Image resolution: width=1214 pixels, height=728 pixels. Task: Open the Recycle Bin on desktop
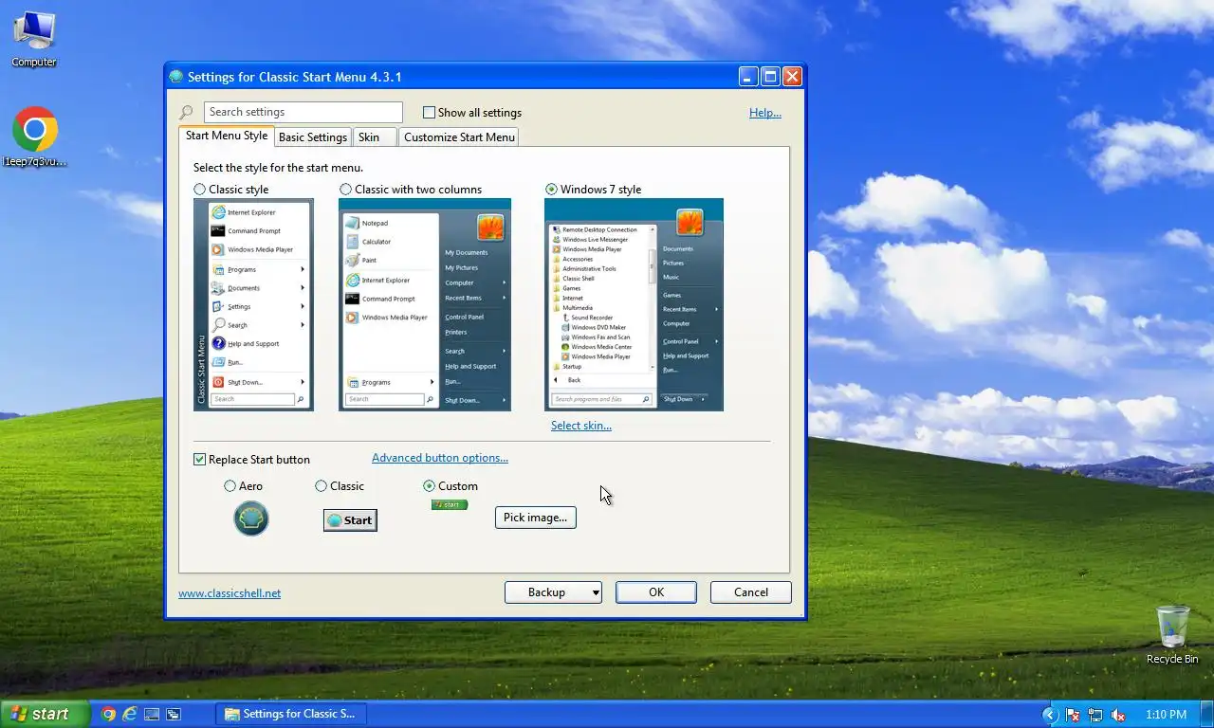[1172, 635]
